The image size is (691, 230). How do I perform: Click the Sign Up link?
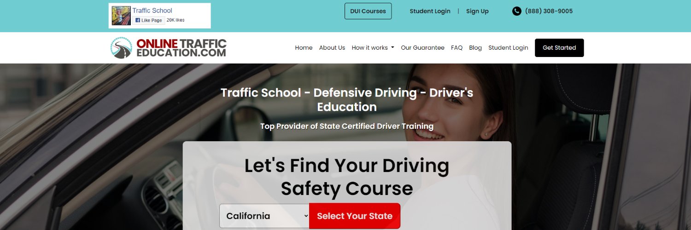pyautogui.click(x=477, y=11)
